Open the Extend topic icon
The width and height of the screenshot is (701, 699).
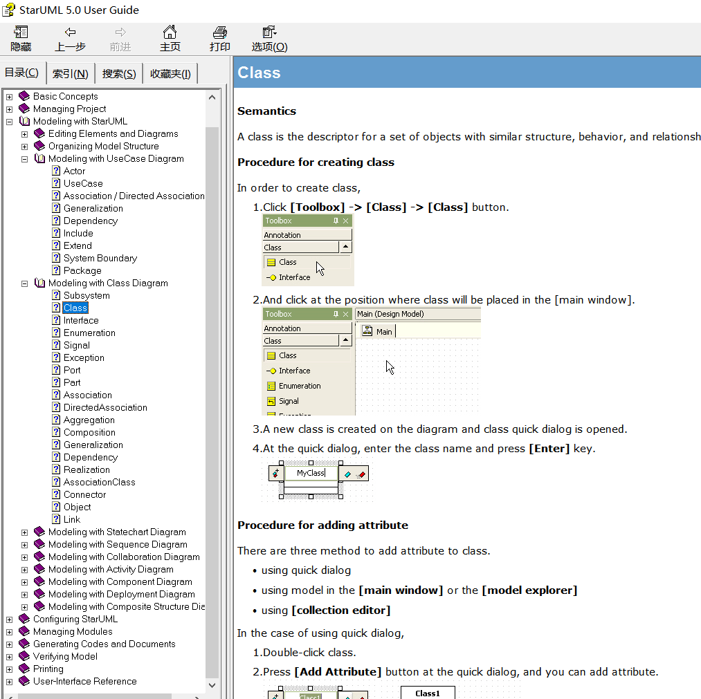click(x=56, y=245)
